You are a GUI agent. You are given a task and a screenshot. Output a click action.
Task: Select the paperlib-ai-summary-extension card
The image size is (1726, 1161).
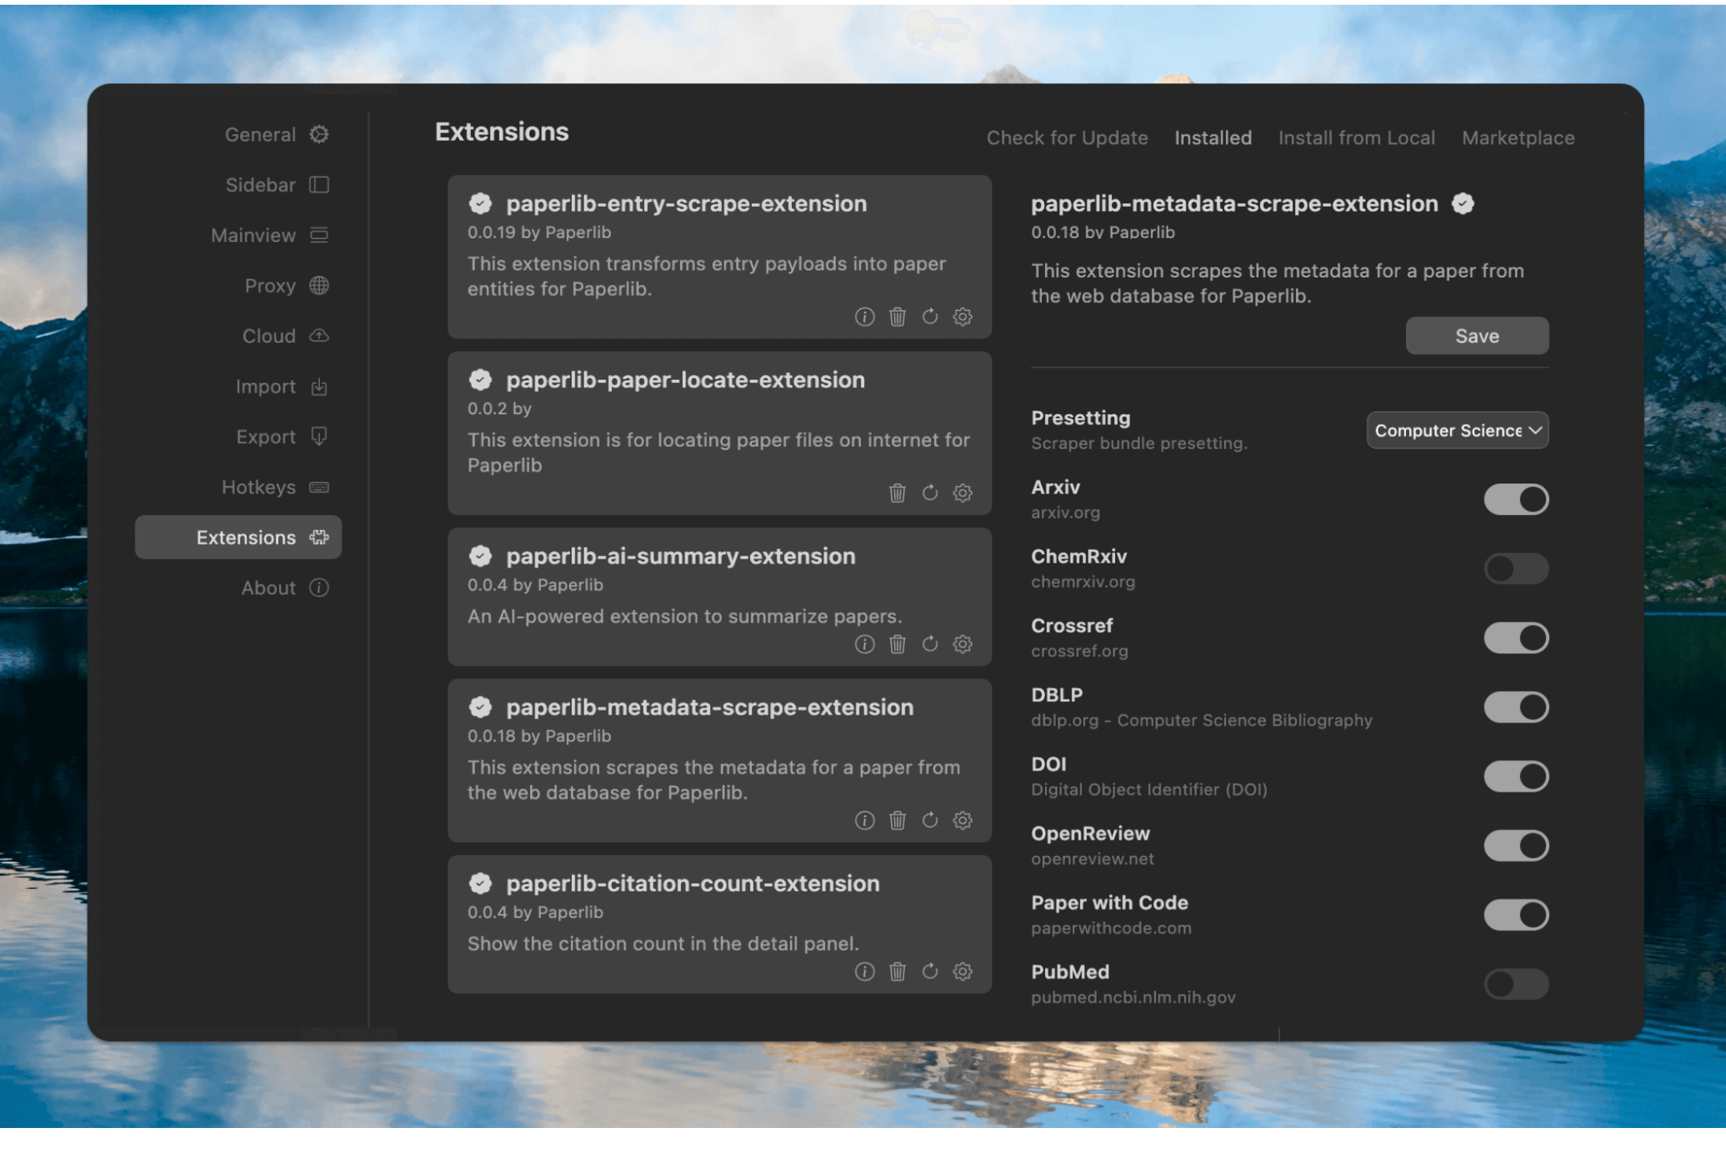(680, 557)
